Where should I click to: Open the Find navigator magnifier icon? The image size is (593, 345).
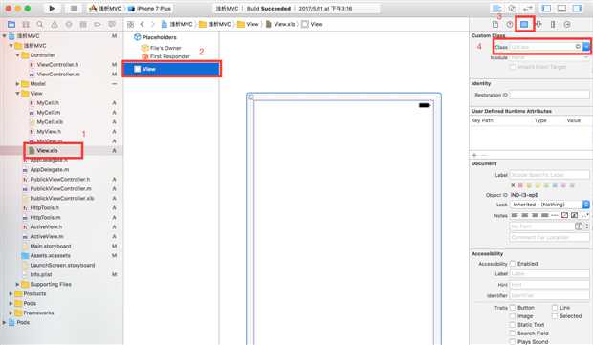point(40,24)
